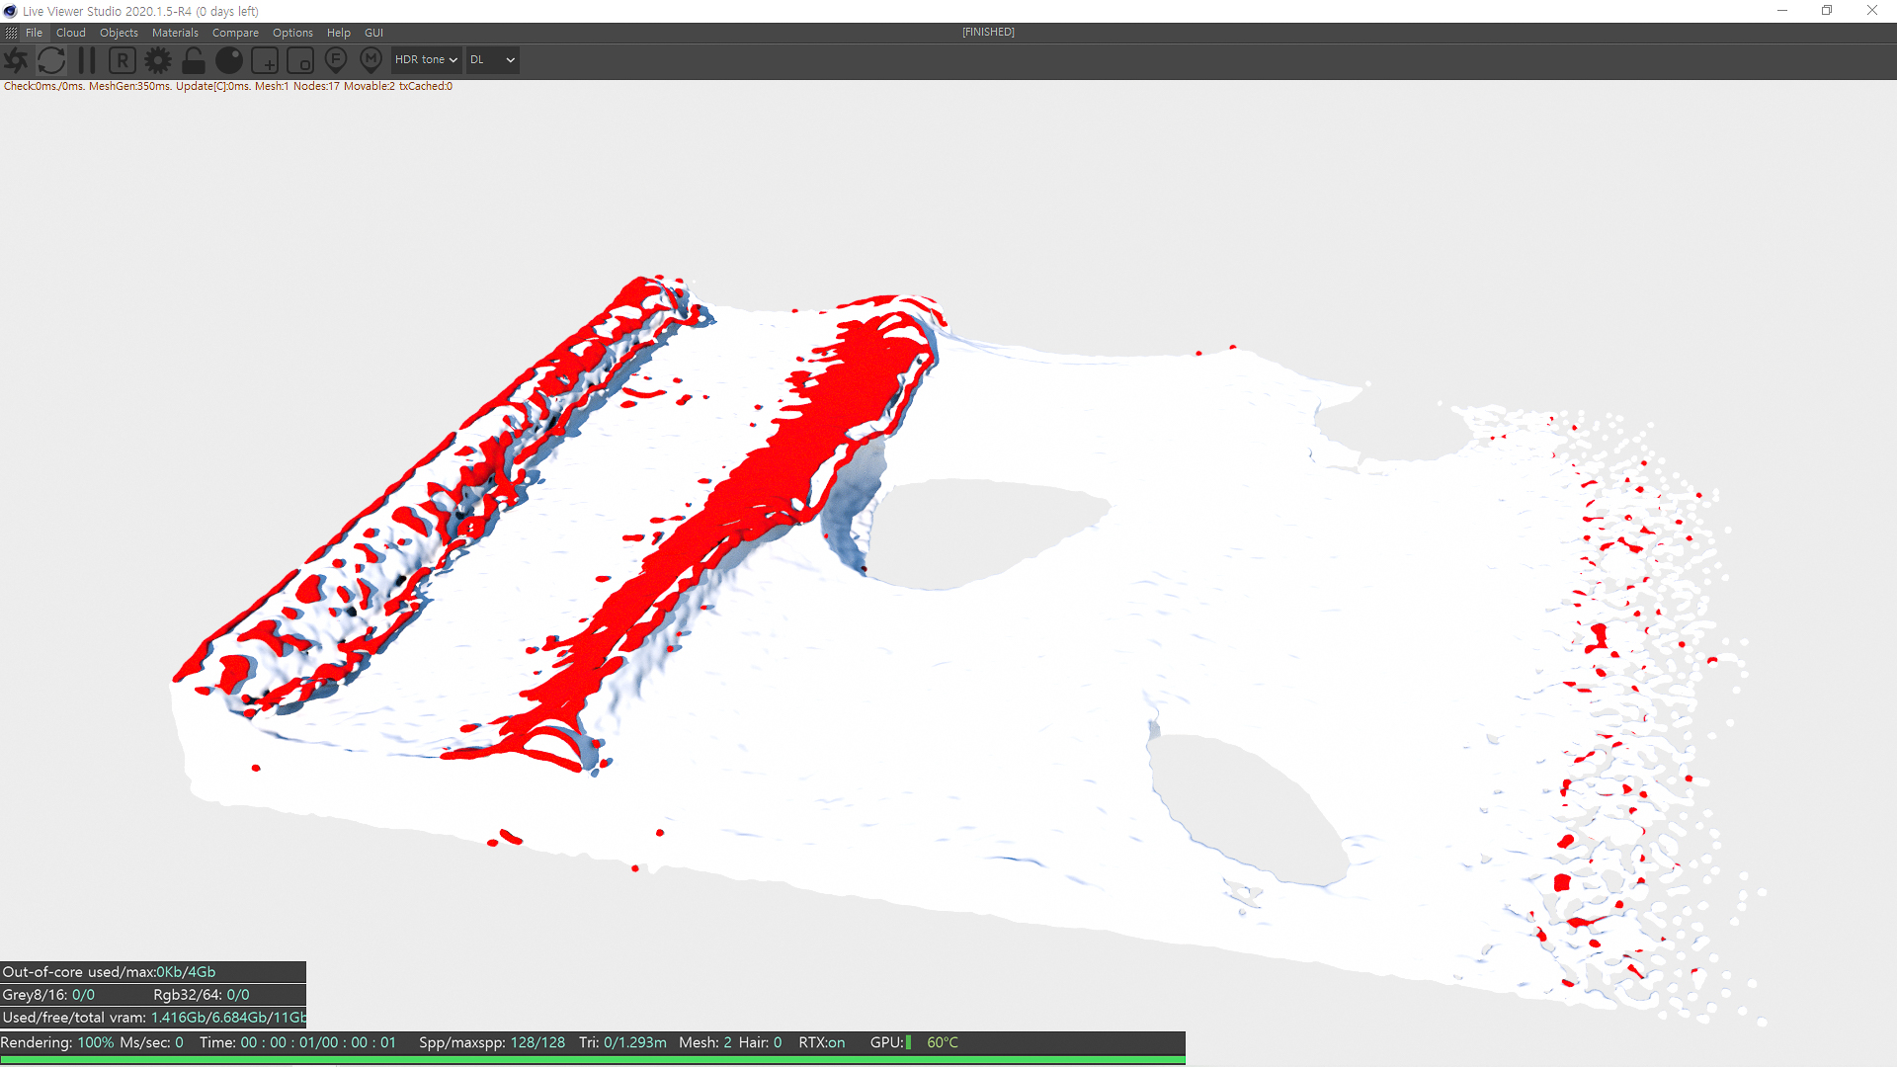Expand the HDR tone dropdown
The width and height of the screenshot is (1897, 1067).
pos(426,60)
